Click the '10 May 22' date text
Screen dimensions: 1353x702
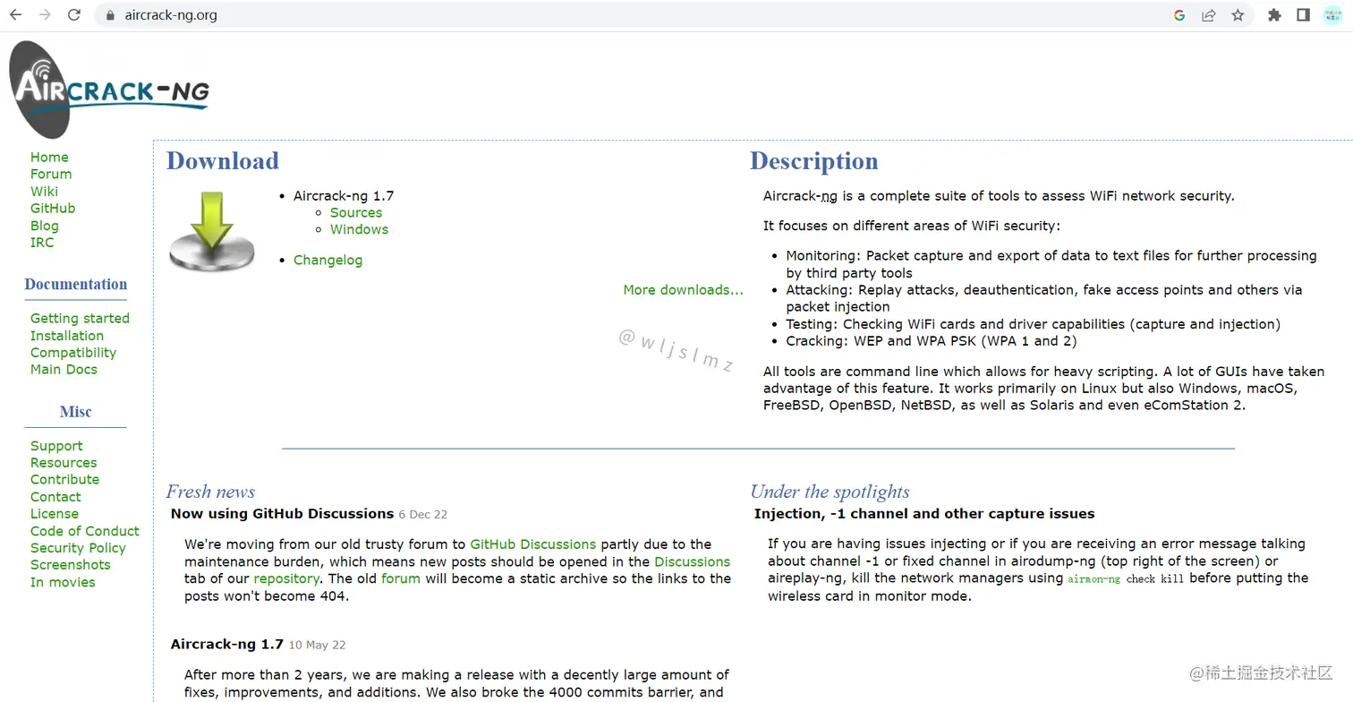click(318, 646)
